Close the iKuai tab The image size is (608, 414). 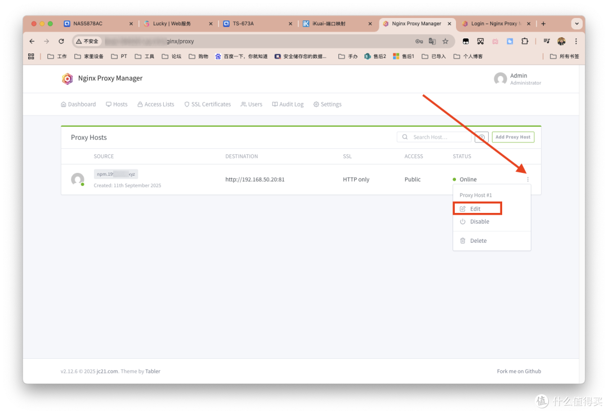pos(370,24)
